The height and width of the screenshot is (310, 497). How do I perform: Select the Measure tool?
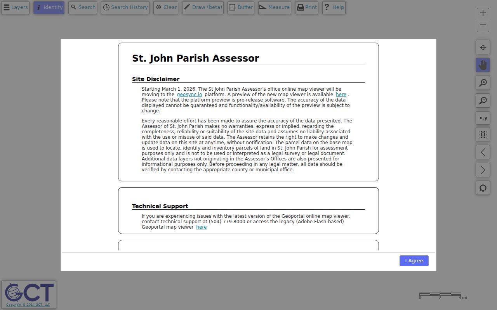[275, 7]
